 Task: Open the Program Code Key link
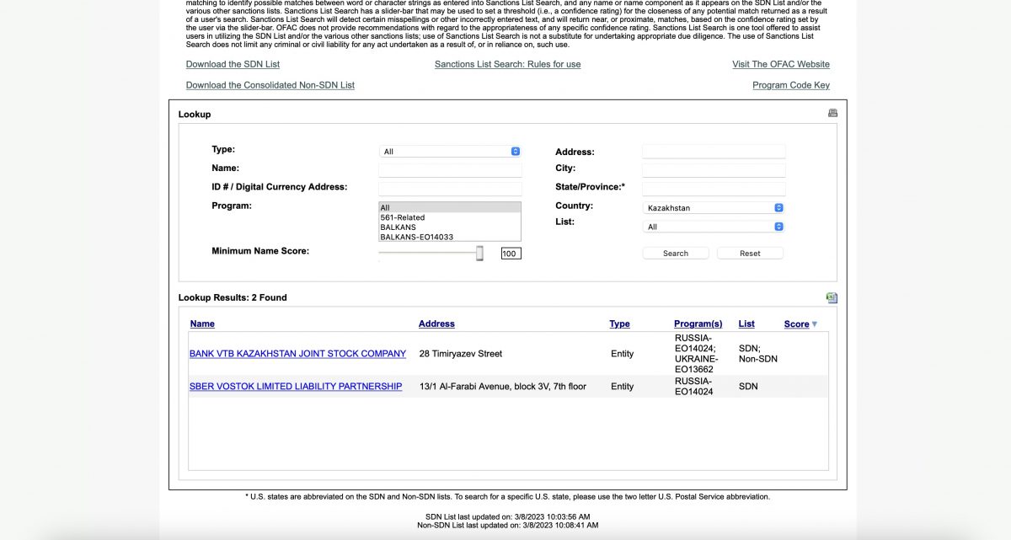coord(791,85)
